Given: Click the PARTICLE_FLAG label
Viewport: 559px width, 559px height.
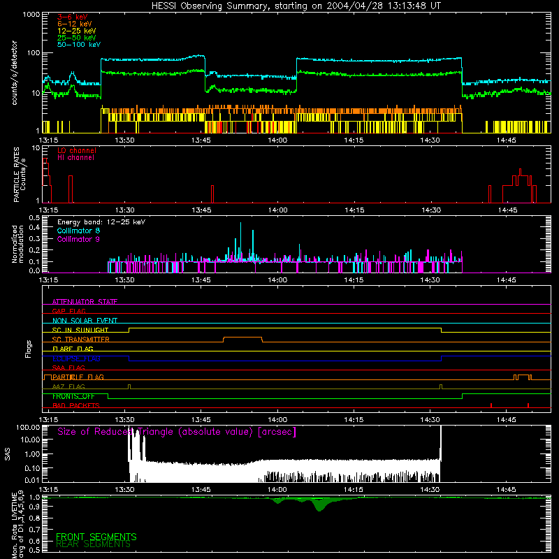Looking at the screenshot, I should [78, 377].
